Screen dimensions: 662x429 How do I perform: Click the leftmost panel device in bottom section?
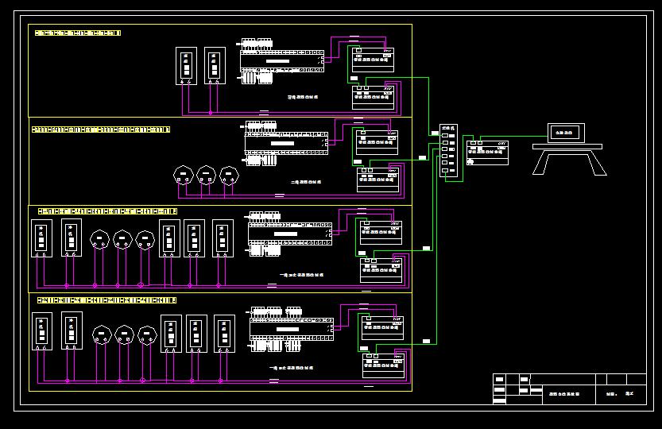click(41, 333)
